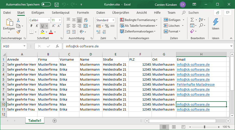Click the Percent style icon
This screenshot has width=235, height=130.
(107, 26)
